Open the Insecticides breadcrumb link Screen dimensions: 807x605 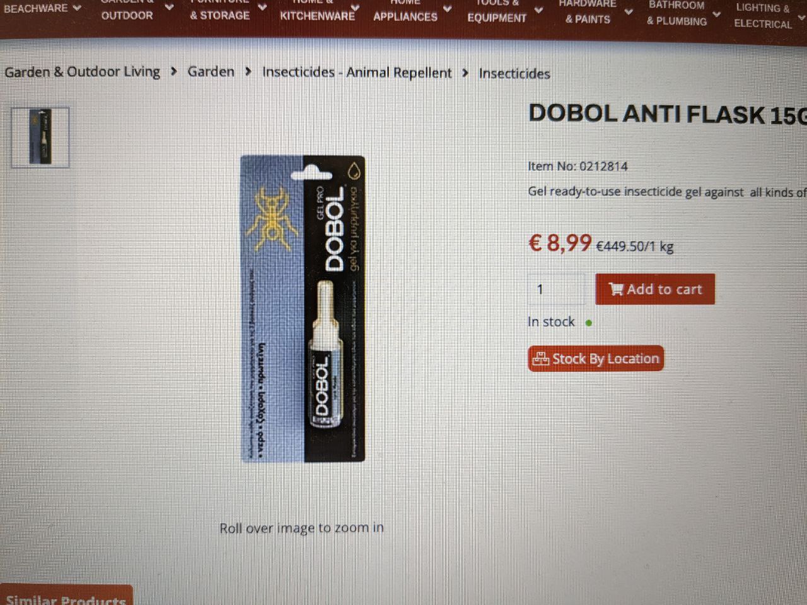click(514, 74)
